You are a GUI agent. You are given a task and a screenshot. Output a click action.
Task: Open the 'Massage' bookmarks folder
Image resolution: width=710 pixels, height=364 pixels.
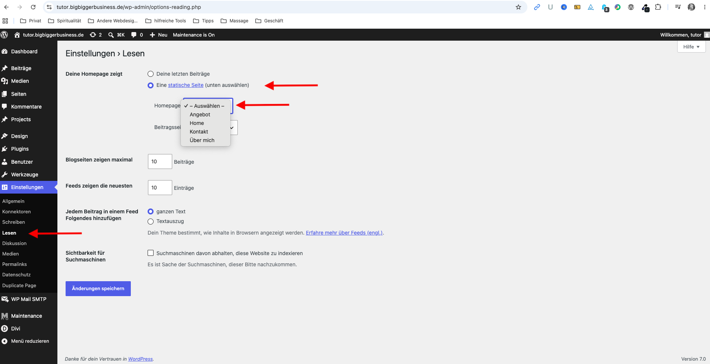[x=234, y=21]
